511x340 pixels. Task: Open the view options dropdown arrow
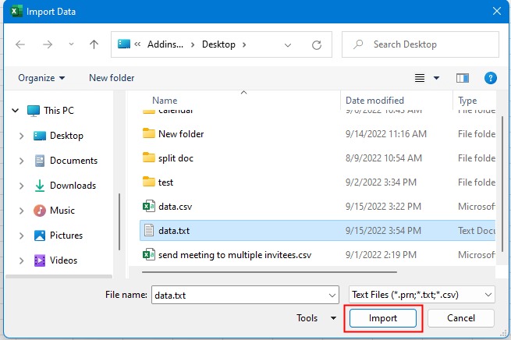pyautogui.click(x=436, y=78)
